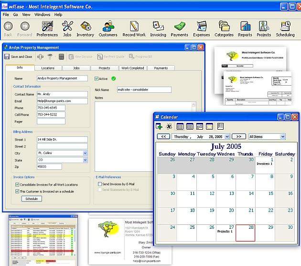
Task: Select July 28 cell in the Calendar
Action: (x=245, y=233)
